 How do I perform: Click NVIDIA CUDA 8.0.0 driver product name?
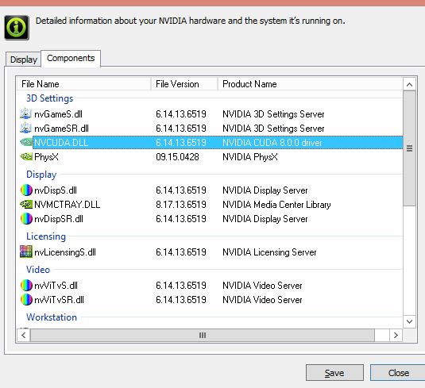pyautogui.click(x=272, y=142)
